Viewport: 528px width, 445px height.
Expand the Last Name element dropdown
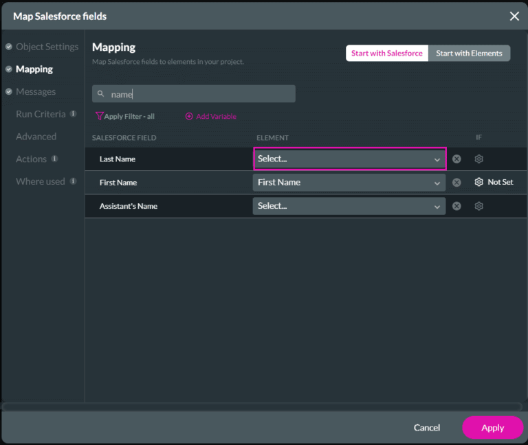(x=349, y=159)
